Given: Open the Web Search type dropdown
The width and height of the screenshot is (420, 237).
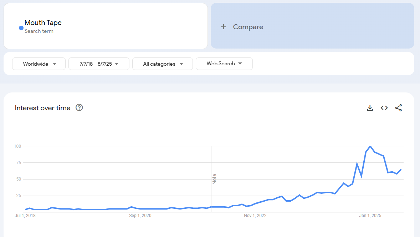Looking at the screenshot, I should 224,64.
